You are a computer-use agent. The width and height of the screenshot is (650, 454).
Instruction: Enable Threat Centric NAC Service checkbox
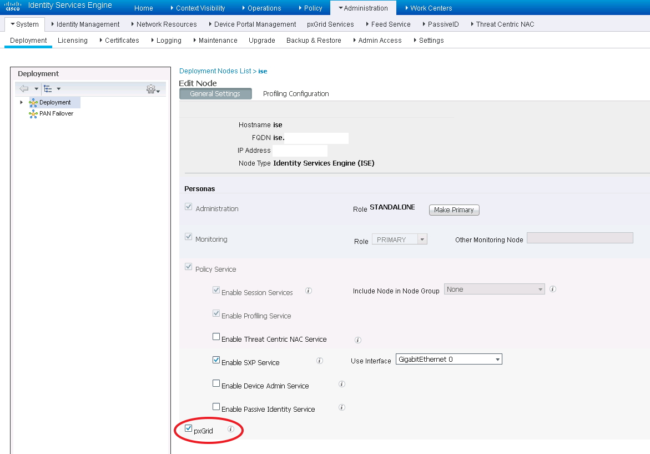pos(216,337)
